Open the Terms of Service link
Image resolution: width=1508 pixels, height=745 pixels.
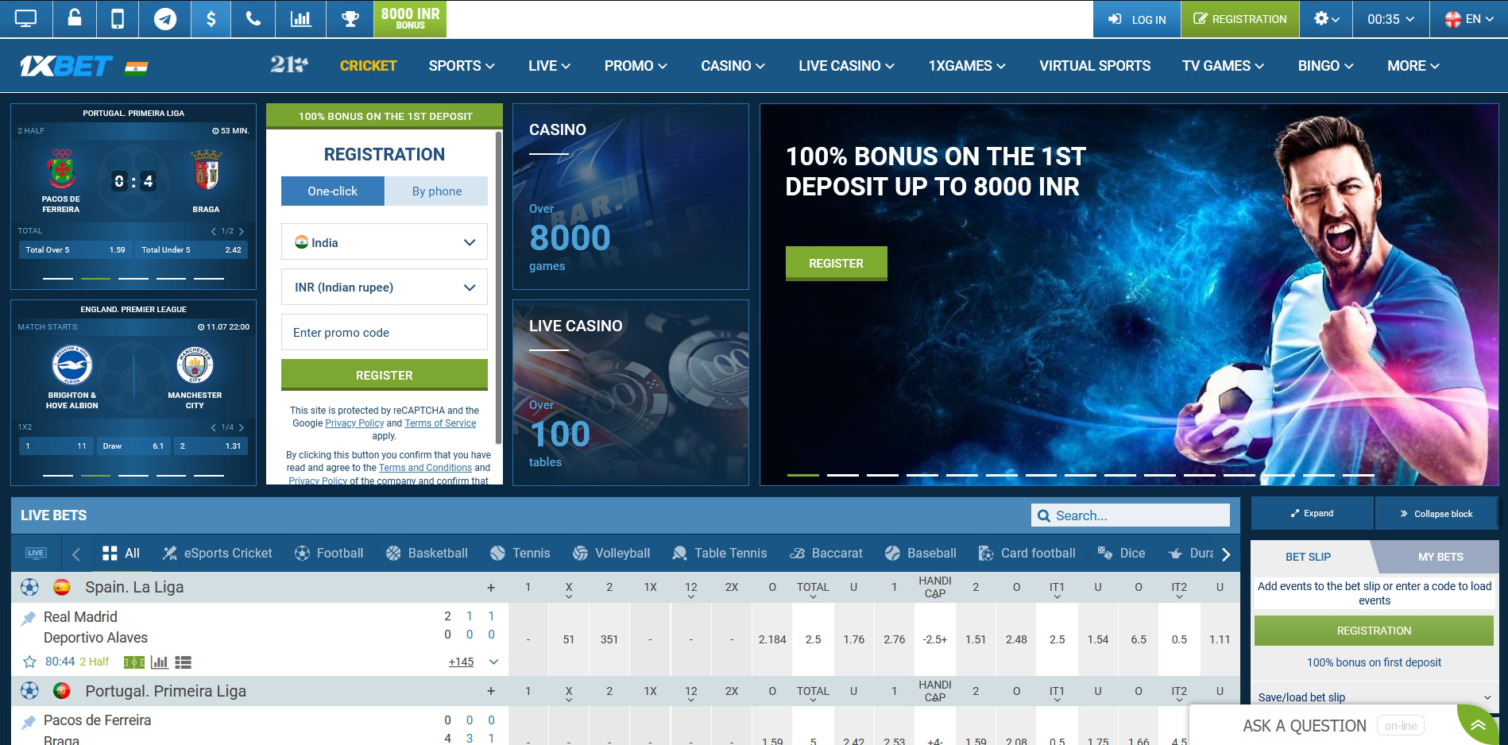point(440,423)
